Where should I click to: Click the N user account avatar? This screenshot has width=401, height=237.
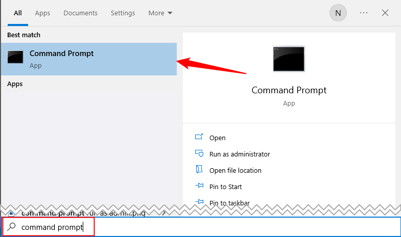pyautogui.click(x=338, y=13)
